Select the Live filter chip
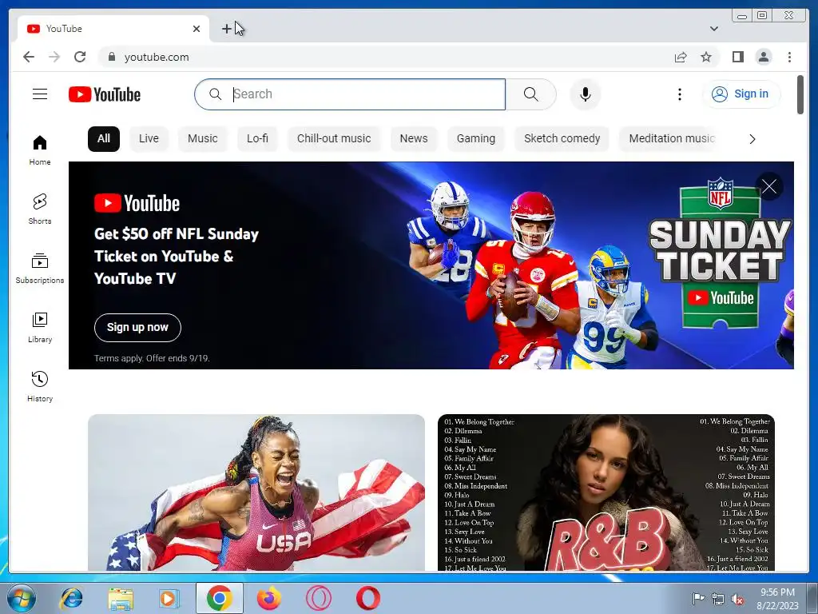Viewport: 818px width, 614px height. 149,139
